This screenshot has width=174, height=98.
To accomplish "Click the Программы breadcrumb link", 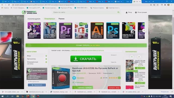I will (66, 51).
